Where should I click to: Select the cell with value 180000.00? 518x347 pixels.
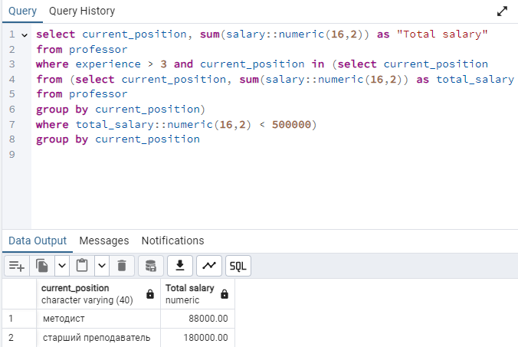tap(198, 338)
